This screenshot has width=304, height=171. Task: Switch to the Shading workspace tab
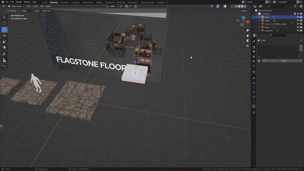[x=99, y=2]
